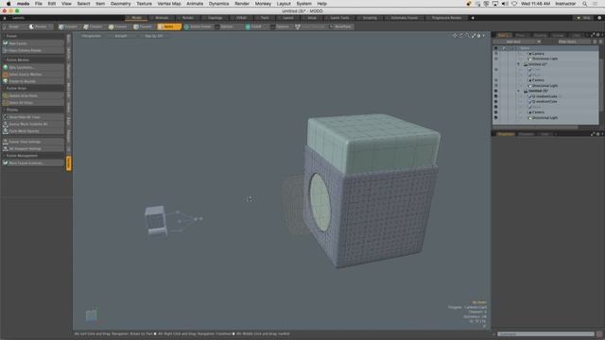Toggle visibility of topmost Camera item
The width and height of the screenshot is (605, 340).
pos(495,54)
